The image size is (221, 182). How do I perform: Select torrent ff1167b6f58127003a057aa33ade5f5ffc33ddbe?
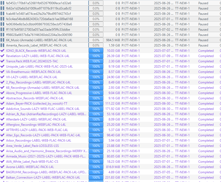pos(38,30)
